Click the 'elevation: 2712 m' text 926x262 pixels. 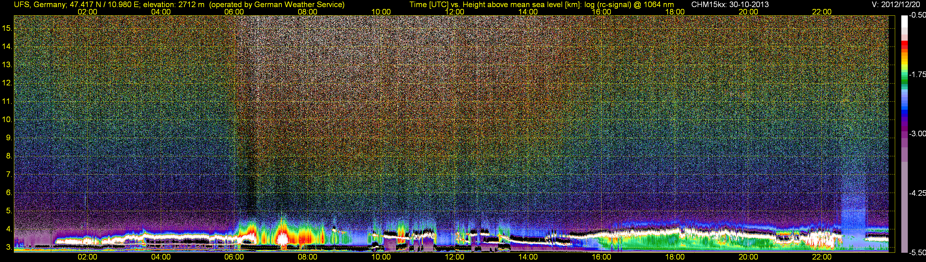point(174,5)
